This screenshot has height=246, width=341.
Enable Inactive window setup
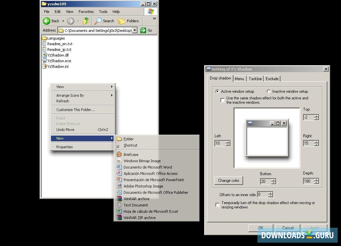269,91
